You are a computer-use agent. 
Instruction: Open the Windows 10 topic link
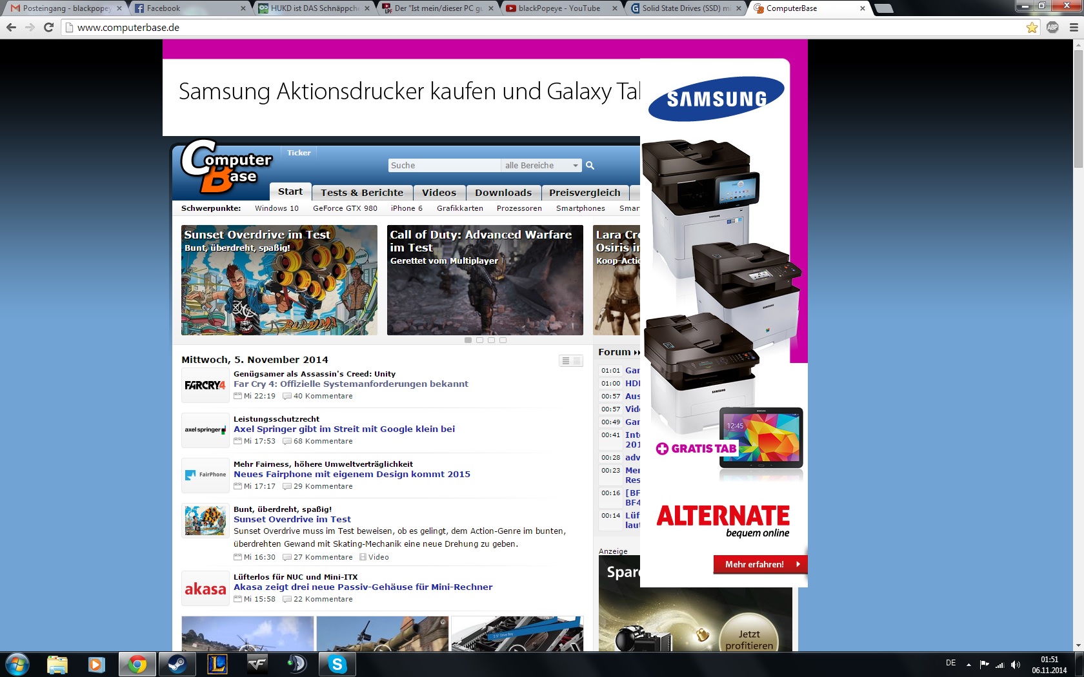tap(277, 208)
